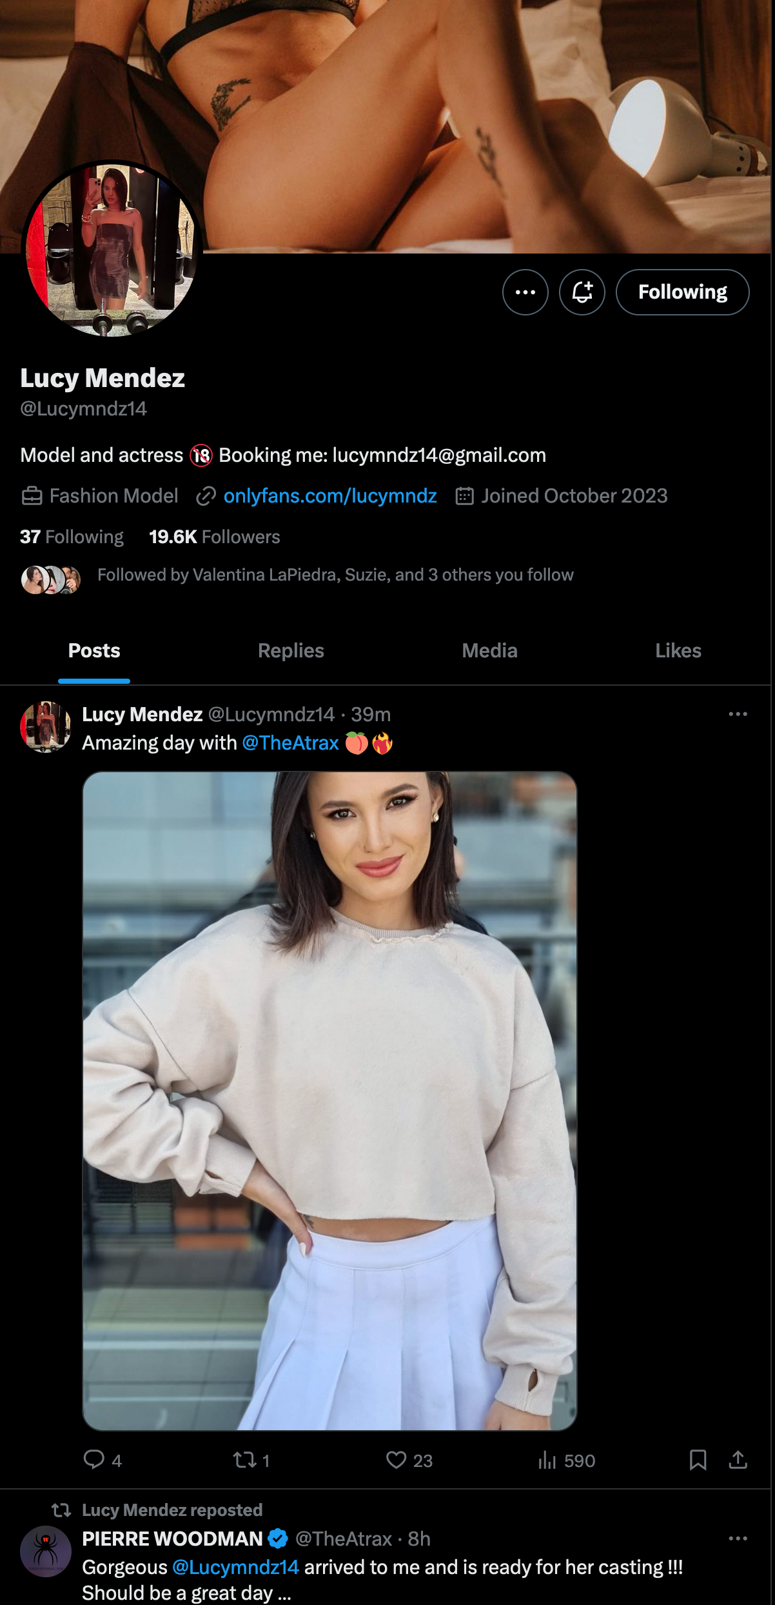775x1605 pixels.
Task: Turn on post notifications bell
Action: pyautogui.click(x=582, y=292)
